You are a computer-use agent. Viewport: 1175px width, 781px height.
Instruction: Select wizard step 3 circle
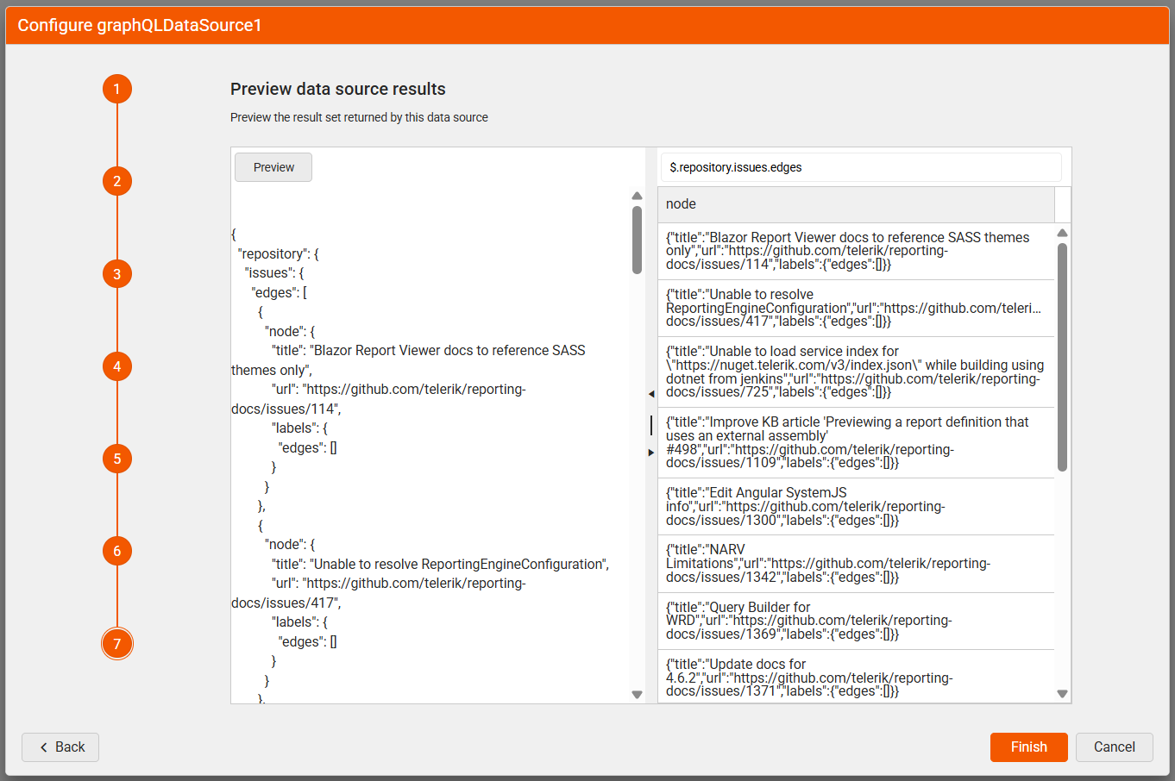pos(117,274)
